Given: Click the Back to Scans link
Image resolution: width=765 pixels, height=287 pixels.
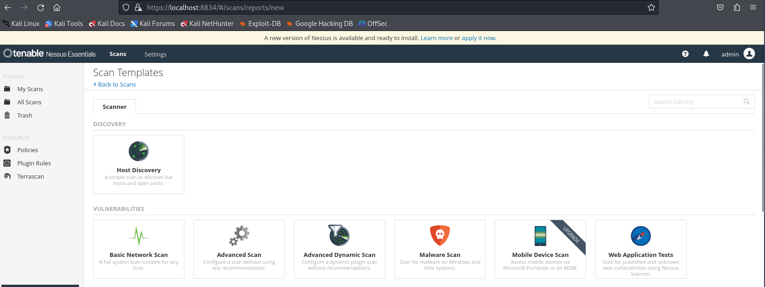Looking at the screenshot, I should coord(115,84).
